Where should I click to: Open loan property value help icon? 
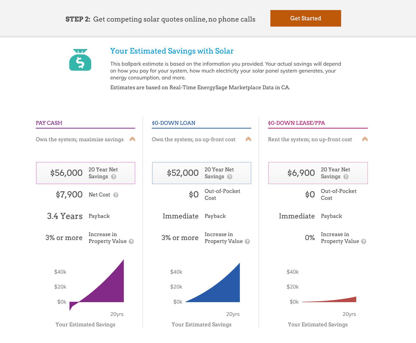pos(247,241)
